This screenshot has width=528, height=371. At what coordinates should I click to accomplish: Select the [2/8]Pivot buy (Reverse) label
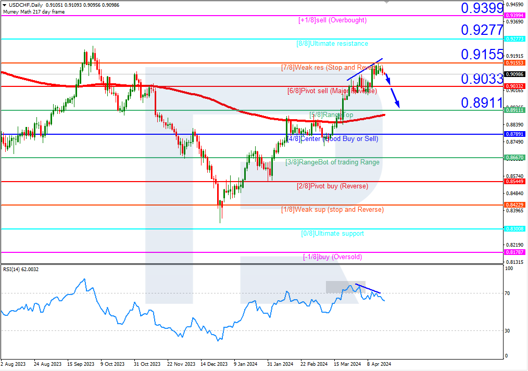click(332, 186)
